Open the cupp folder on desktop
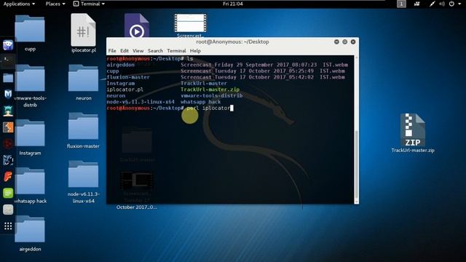 (x=30, y=29)
